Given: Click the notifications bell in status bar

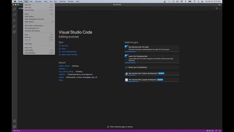Looking at the screenshot, I should click(220, 131).
